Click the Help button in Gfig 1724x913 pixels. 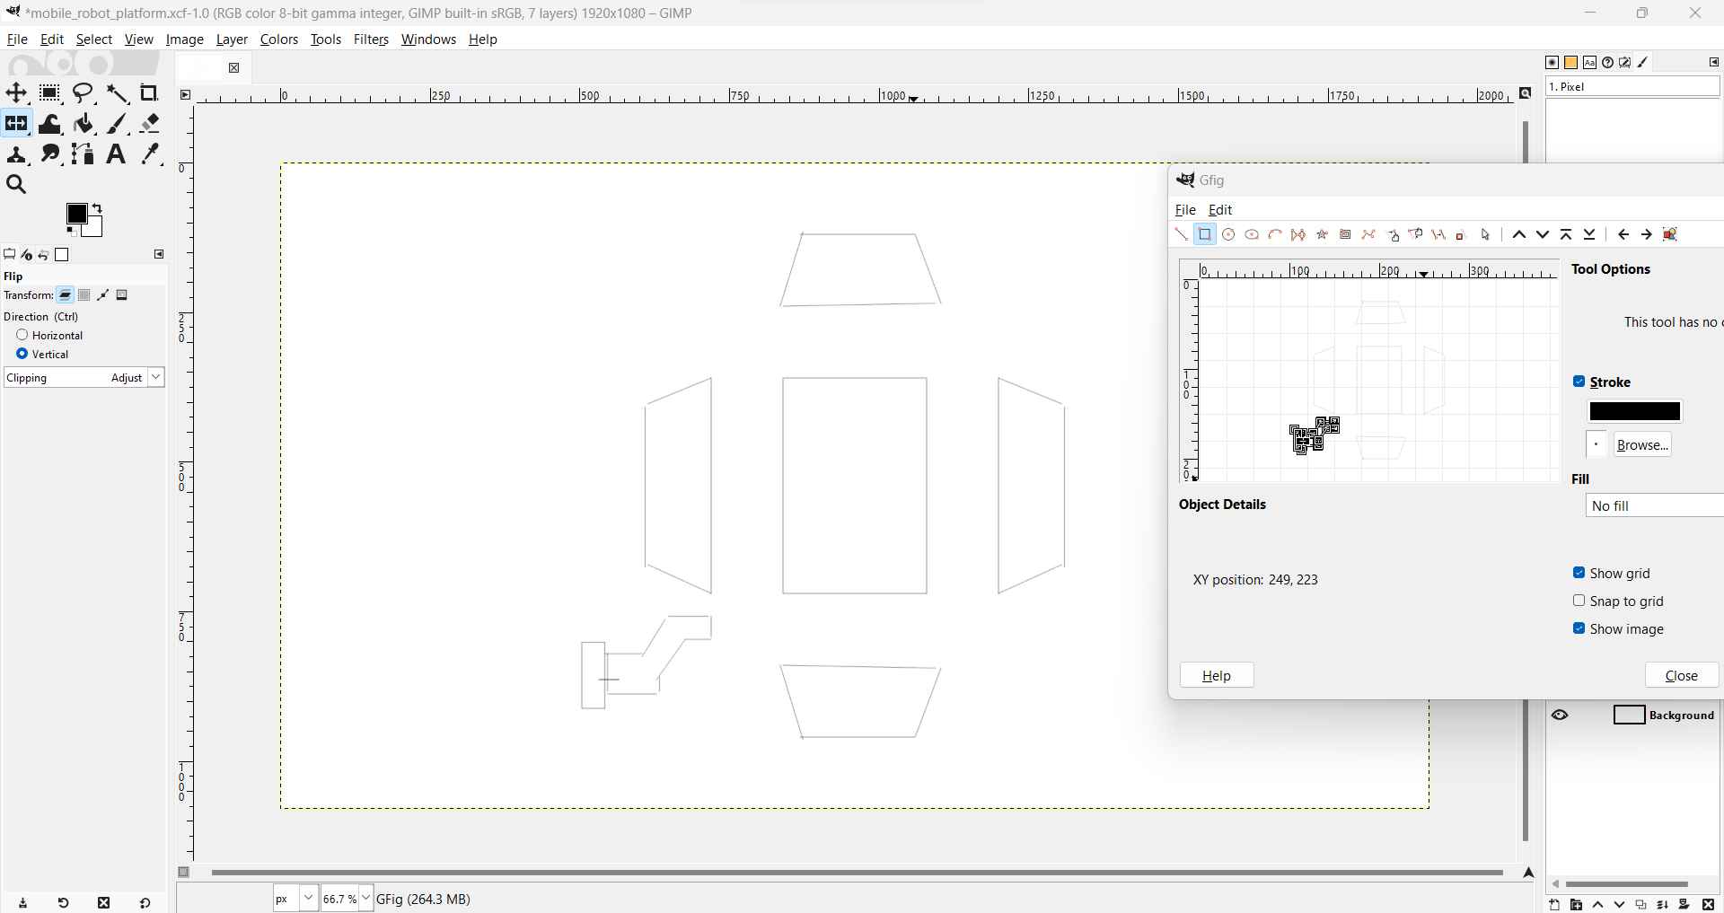[x=1217, y=675]
